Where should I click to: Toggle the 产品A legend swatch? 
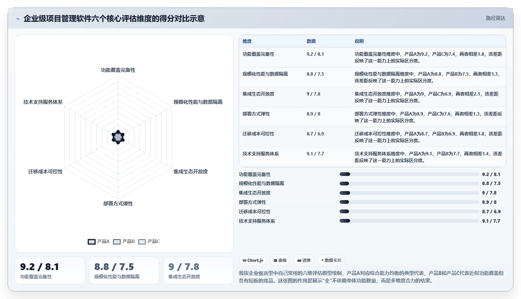[91, 241]
